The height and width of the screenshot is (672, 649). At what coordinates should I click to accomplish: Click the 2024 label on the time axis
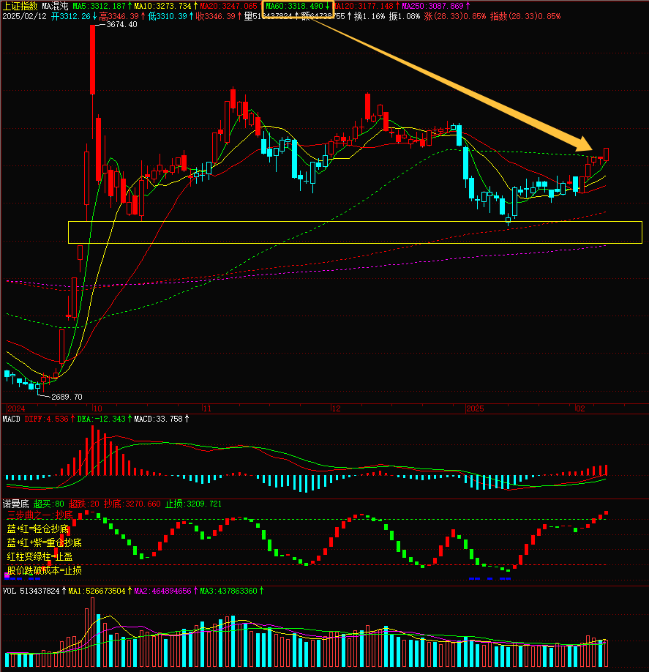16,408
